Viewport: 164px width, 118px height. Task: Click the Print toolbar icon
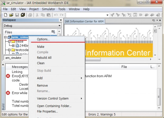point(30,15)
